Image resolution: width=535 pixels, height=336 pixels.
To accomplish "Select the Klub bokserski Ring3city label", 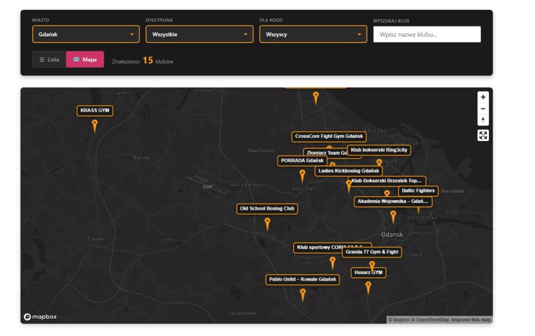I will (379, 150).
